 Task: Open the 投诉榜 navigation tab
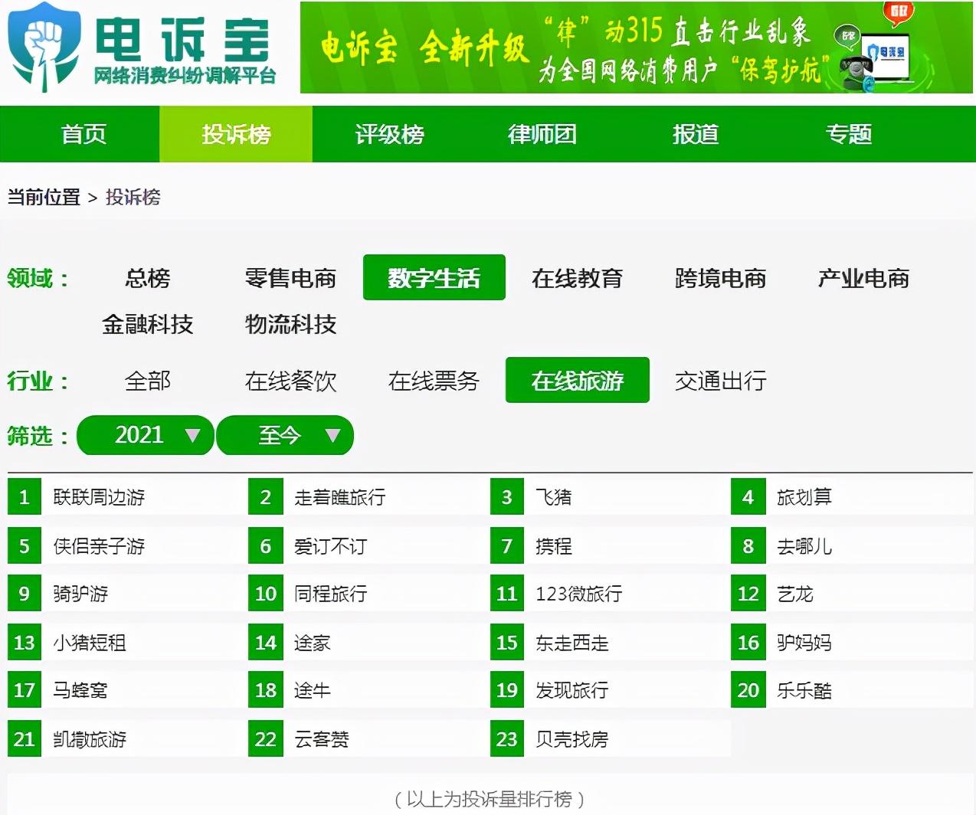236,134
